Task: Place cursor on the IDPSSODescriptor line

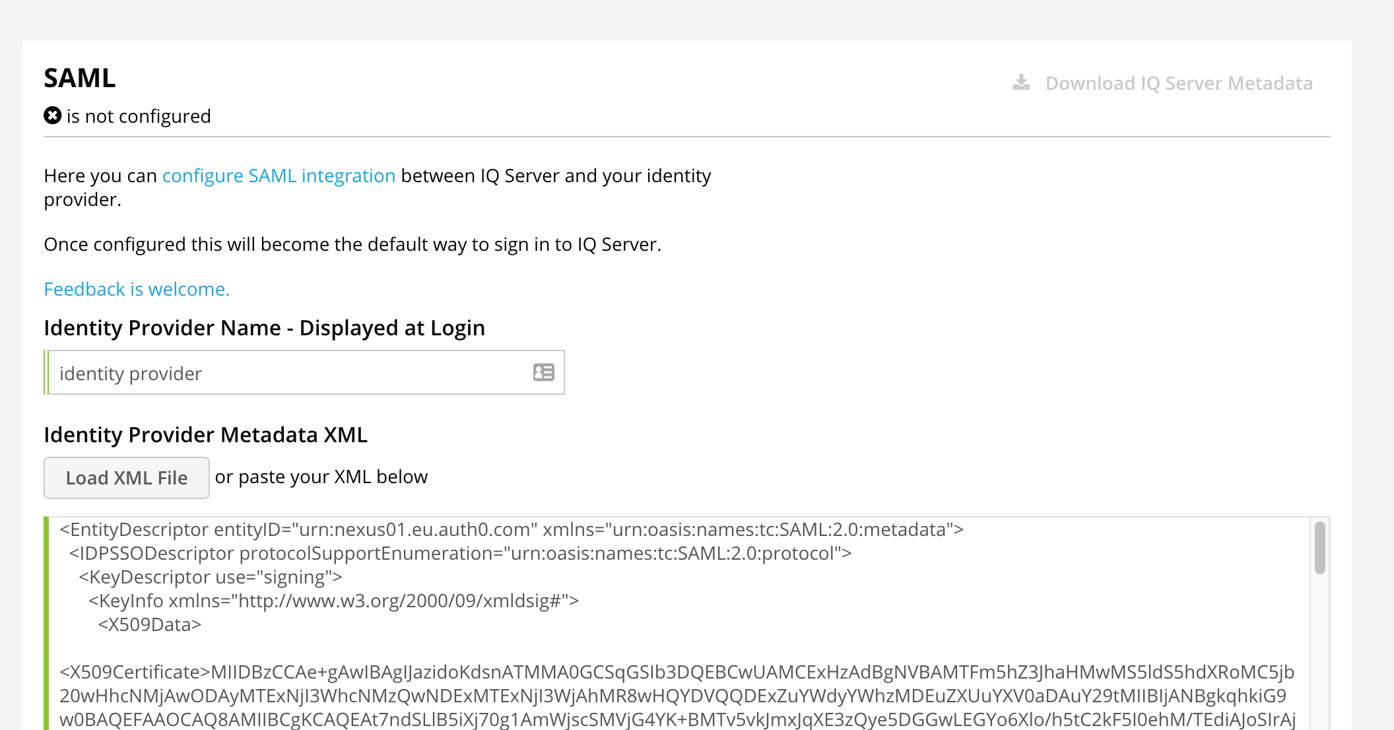Action: tap(460, 553)
